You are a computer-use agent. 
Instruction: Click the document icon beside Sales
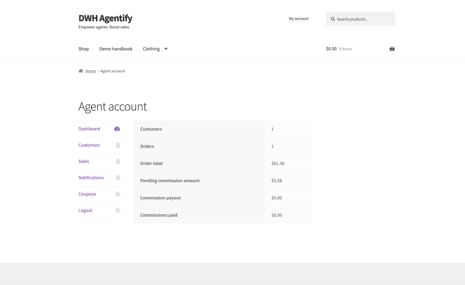118,161
